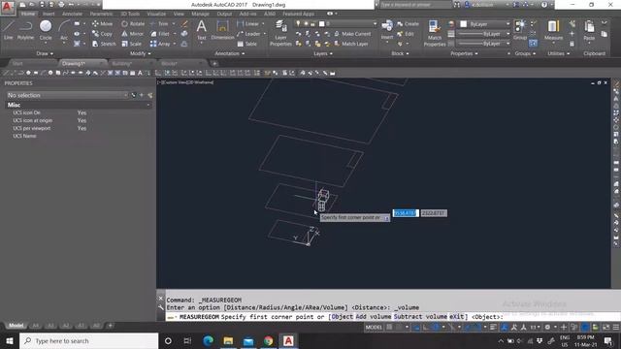Select the Line tool
Viewport: 621px width, 349px height.
tap(9, 30)
